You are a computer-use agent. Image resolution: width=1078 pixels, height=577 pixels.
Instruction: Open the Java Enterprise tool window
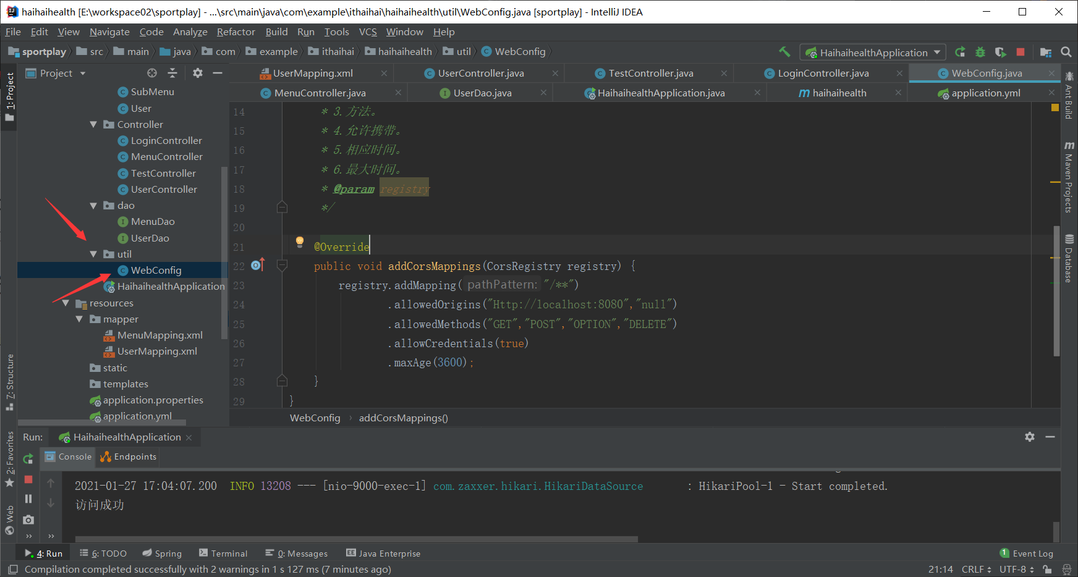coord(383,554)
